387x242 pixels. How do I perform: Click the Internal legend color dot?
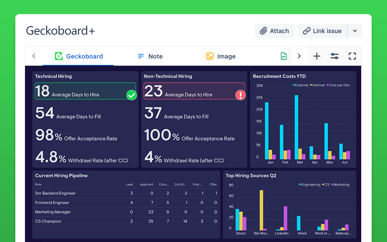[x=311, y=85]
